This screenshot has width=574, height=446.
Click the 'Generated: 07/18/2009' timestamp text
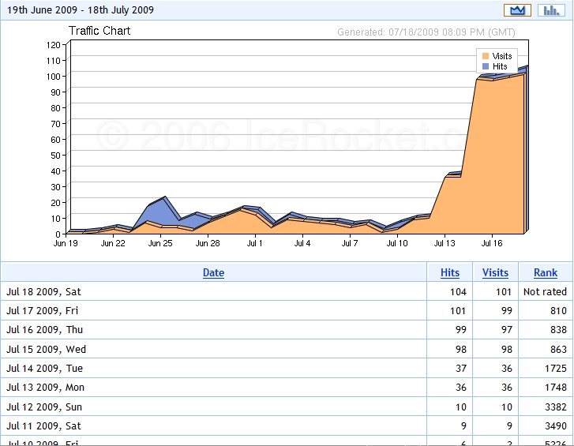tap(426, 32)
